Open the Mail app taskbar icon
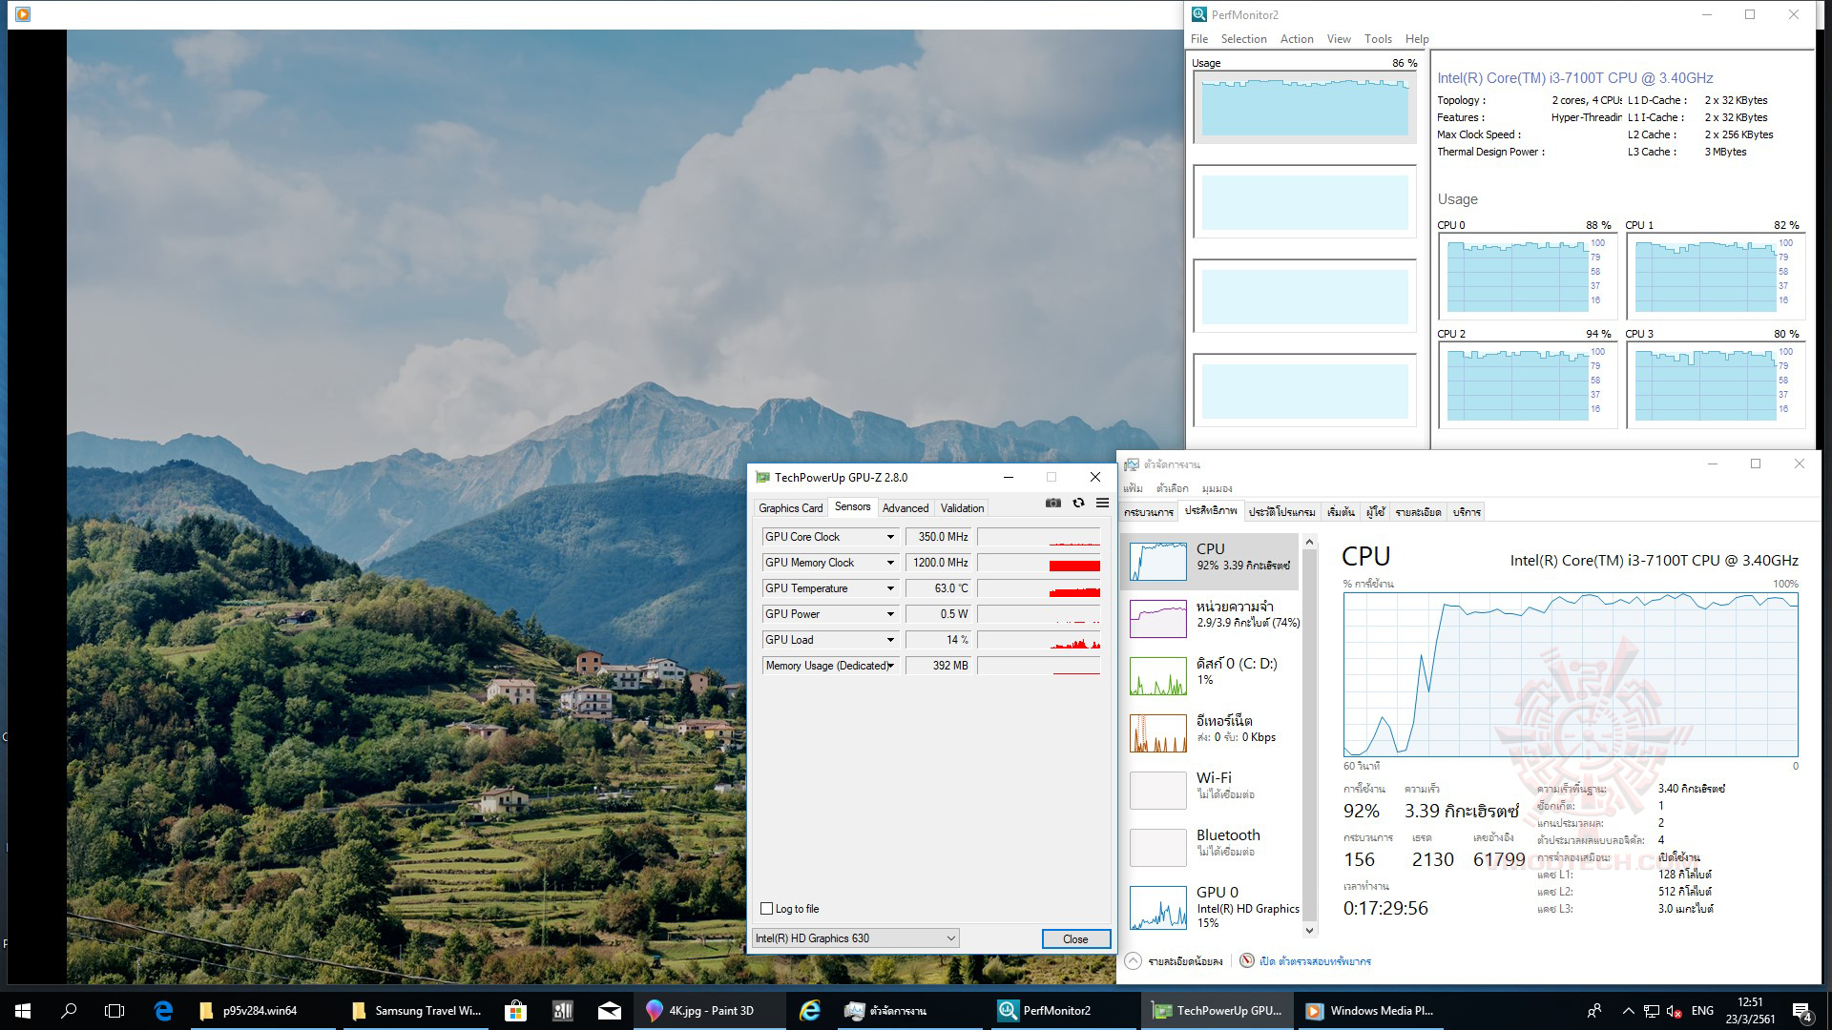1832x1030 pixels. 609,1011
